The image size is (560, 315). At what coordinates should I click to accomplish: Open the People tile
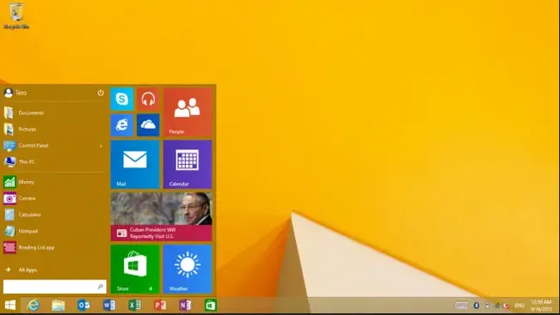[x=188, y=112]
